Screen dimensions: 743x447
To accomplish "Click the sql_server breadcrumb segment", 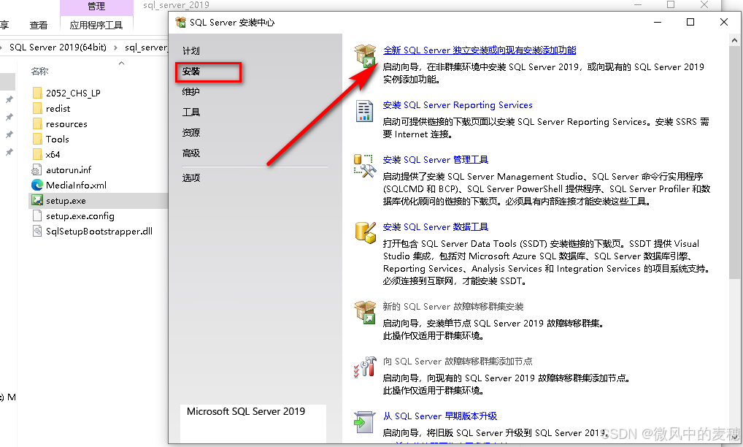I will (x=146, y=47).
